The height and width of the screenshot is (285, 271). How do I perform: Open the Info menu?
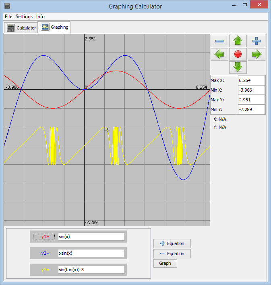coord(40,17)
